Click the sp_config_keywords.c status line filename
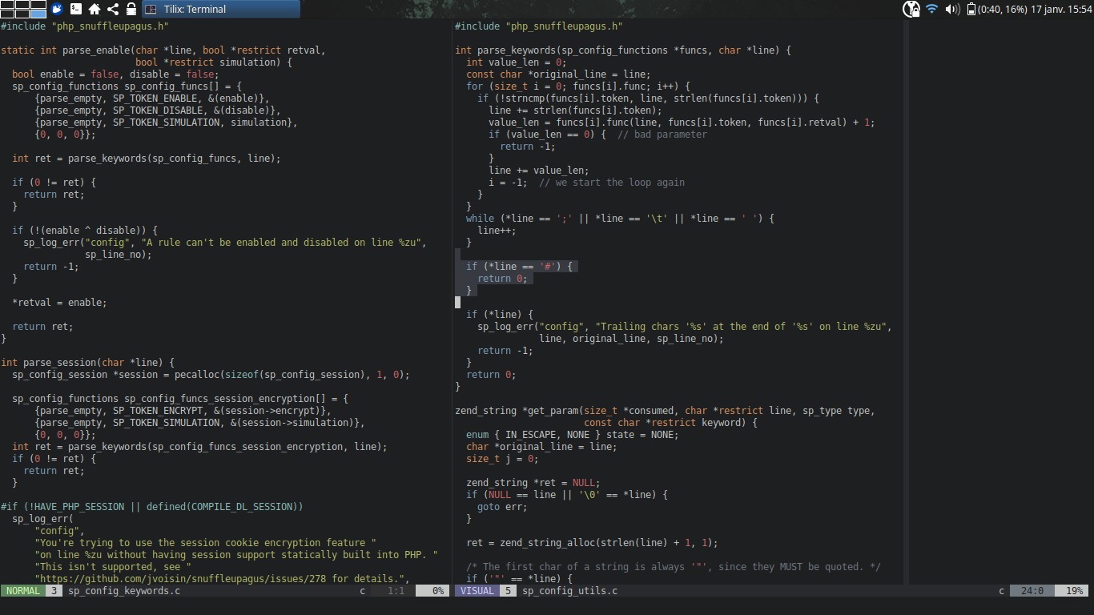 [124, 591]
